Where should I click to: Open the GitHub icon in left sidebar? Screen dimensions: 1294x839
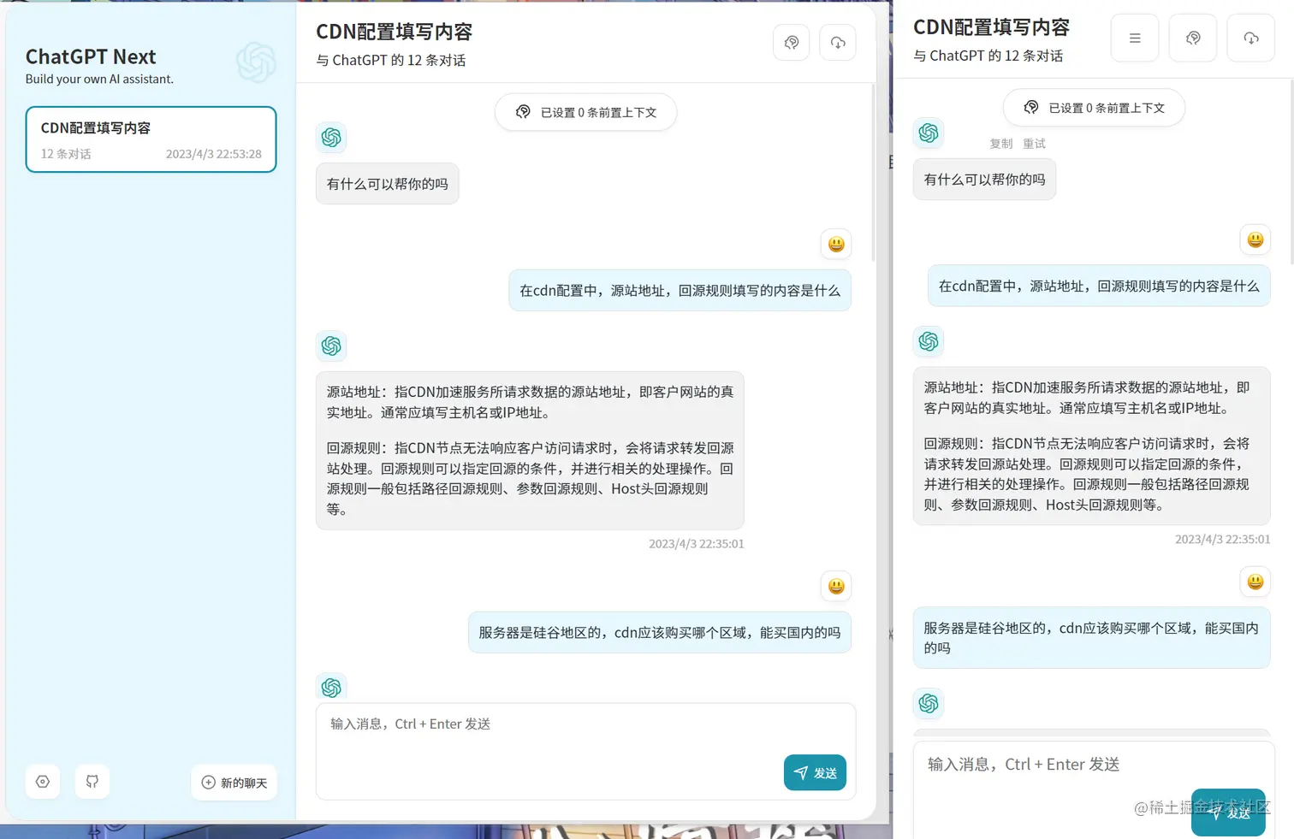92,782
